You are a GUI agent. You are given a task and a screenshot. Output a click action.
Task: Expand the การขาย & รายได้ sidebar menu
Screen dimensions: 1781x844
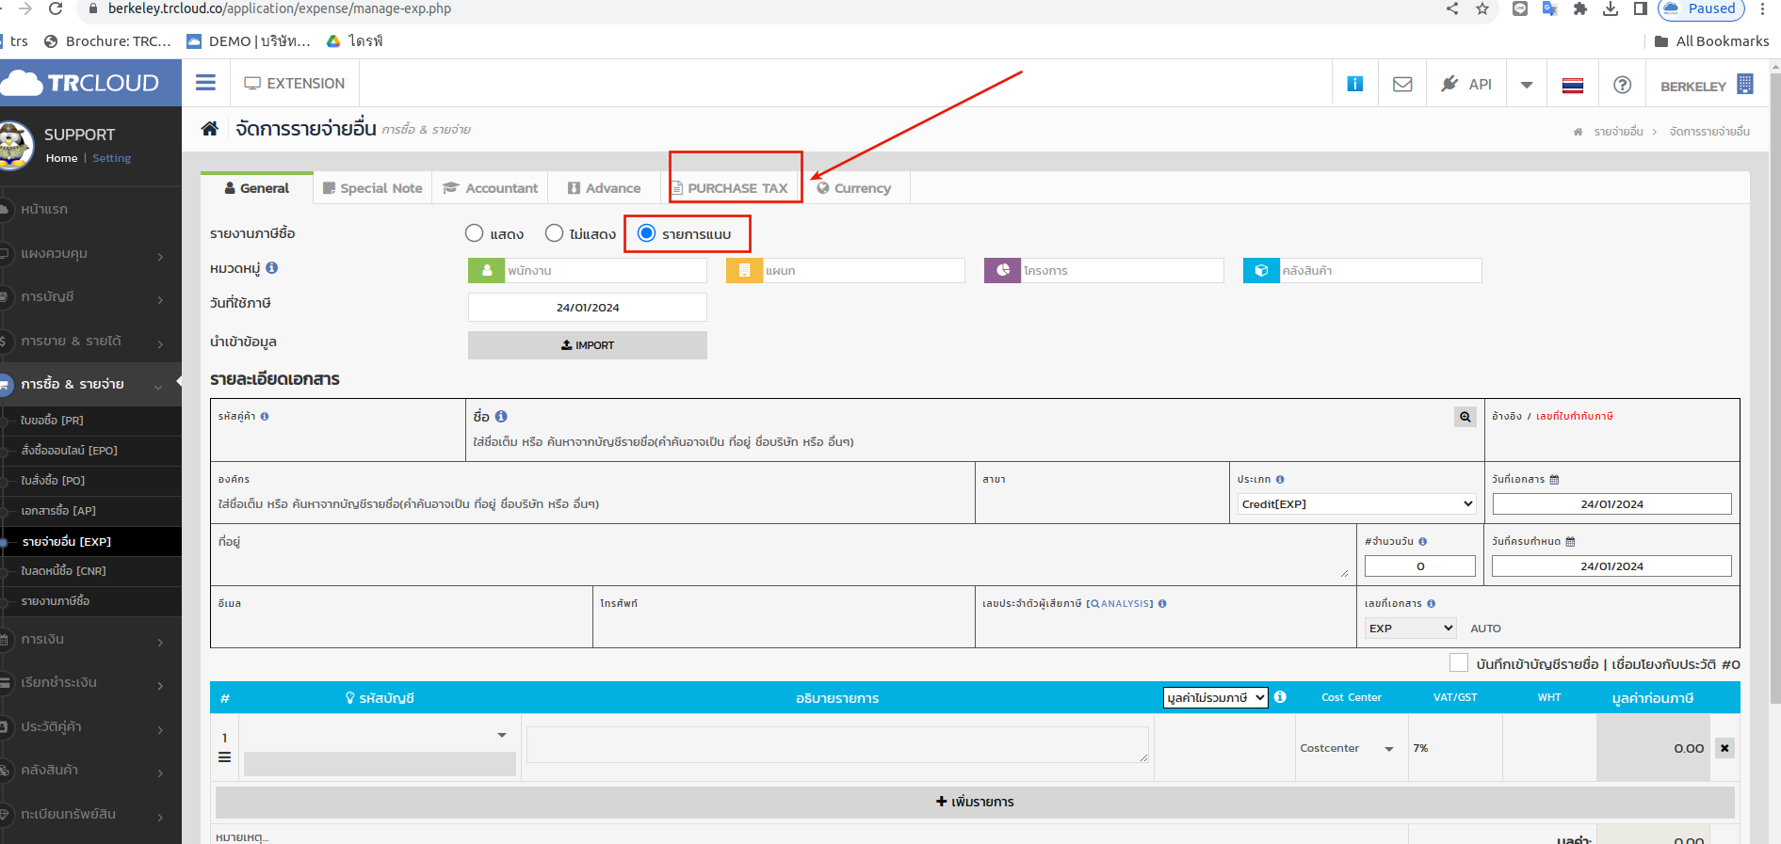(x=90, y=341)
